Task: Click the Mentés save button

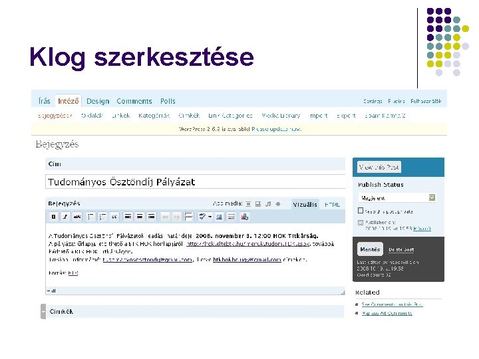Action: pos(370,249)
